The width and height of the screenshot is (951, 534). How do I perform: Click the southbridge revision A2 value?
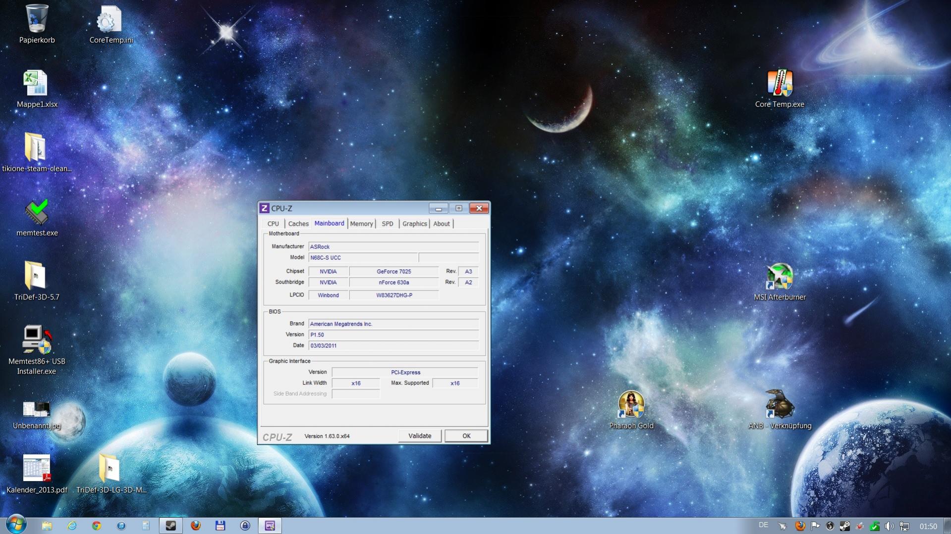468,282
